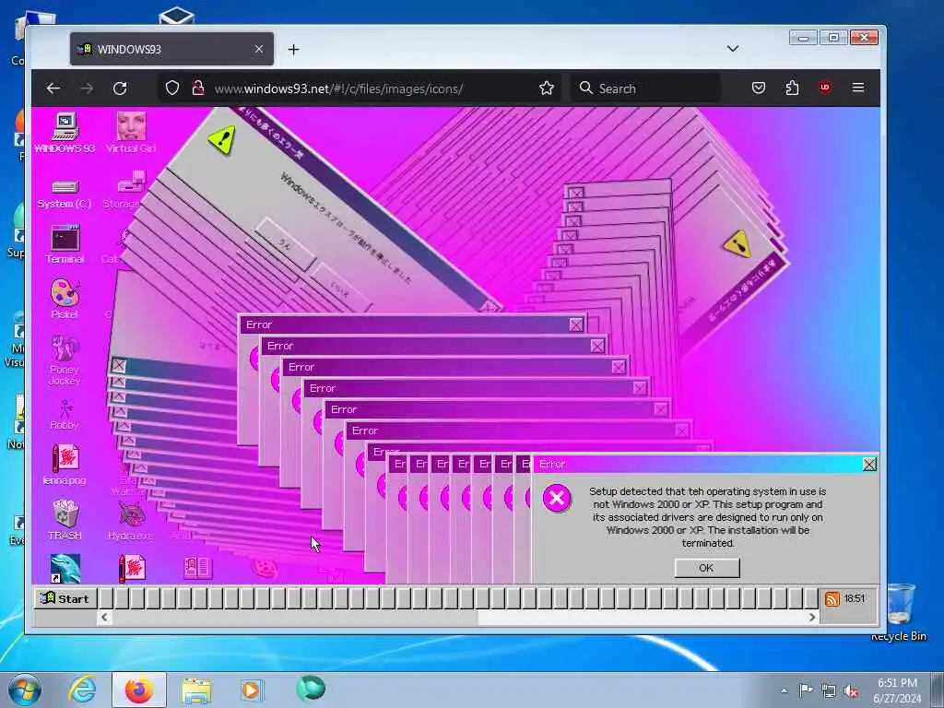Bookmark this page with the star icon
This screenshot has width=944, height=708.
(x=546, y=88)
